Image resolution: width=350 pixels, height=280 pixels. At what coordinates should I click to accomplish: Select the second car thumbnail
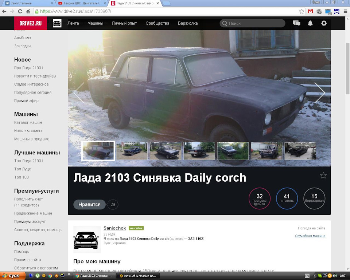[x=132, y=151]
